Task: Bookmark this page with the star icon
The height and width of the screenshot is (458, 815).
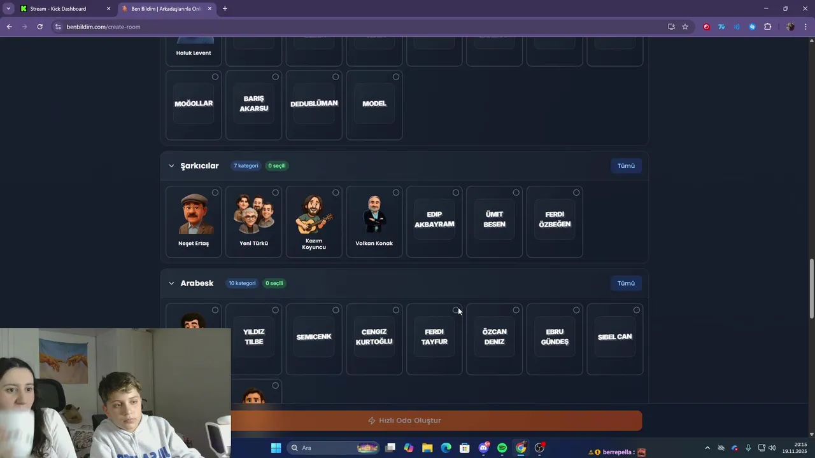Action: pos(685,27)
